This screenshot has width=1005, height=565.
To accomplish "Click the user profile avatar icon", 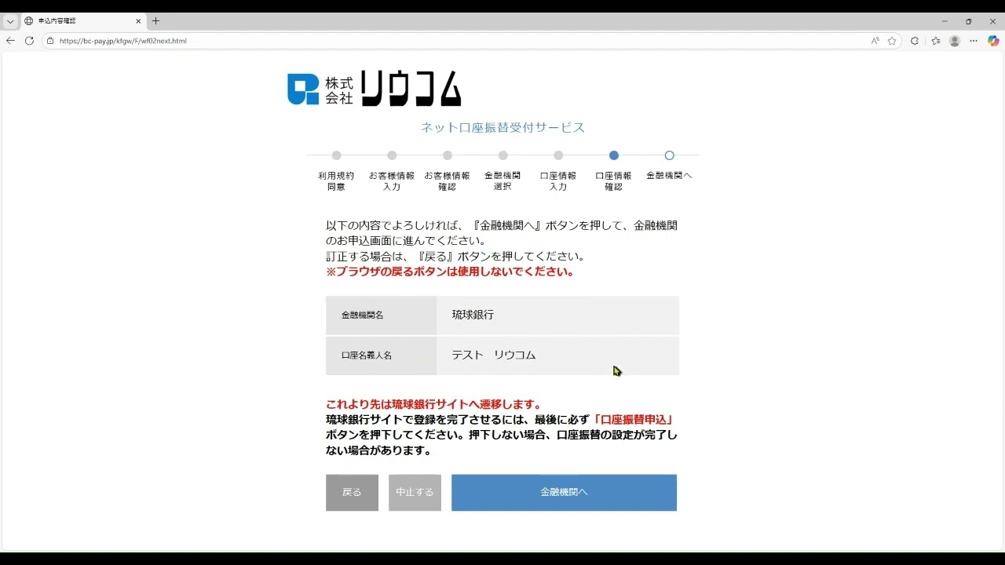I will click(x=955, y=41).
